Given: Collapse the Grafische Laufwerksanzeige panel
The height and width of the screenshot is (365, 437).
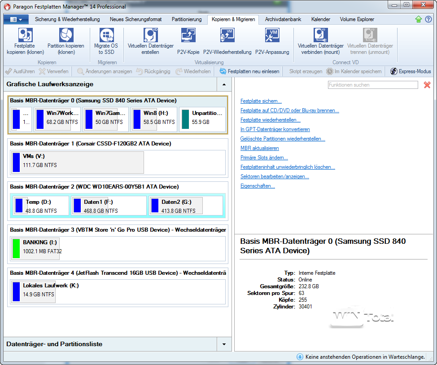Looking at the screenshot, I should click(224, 84).
